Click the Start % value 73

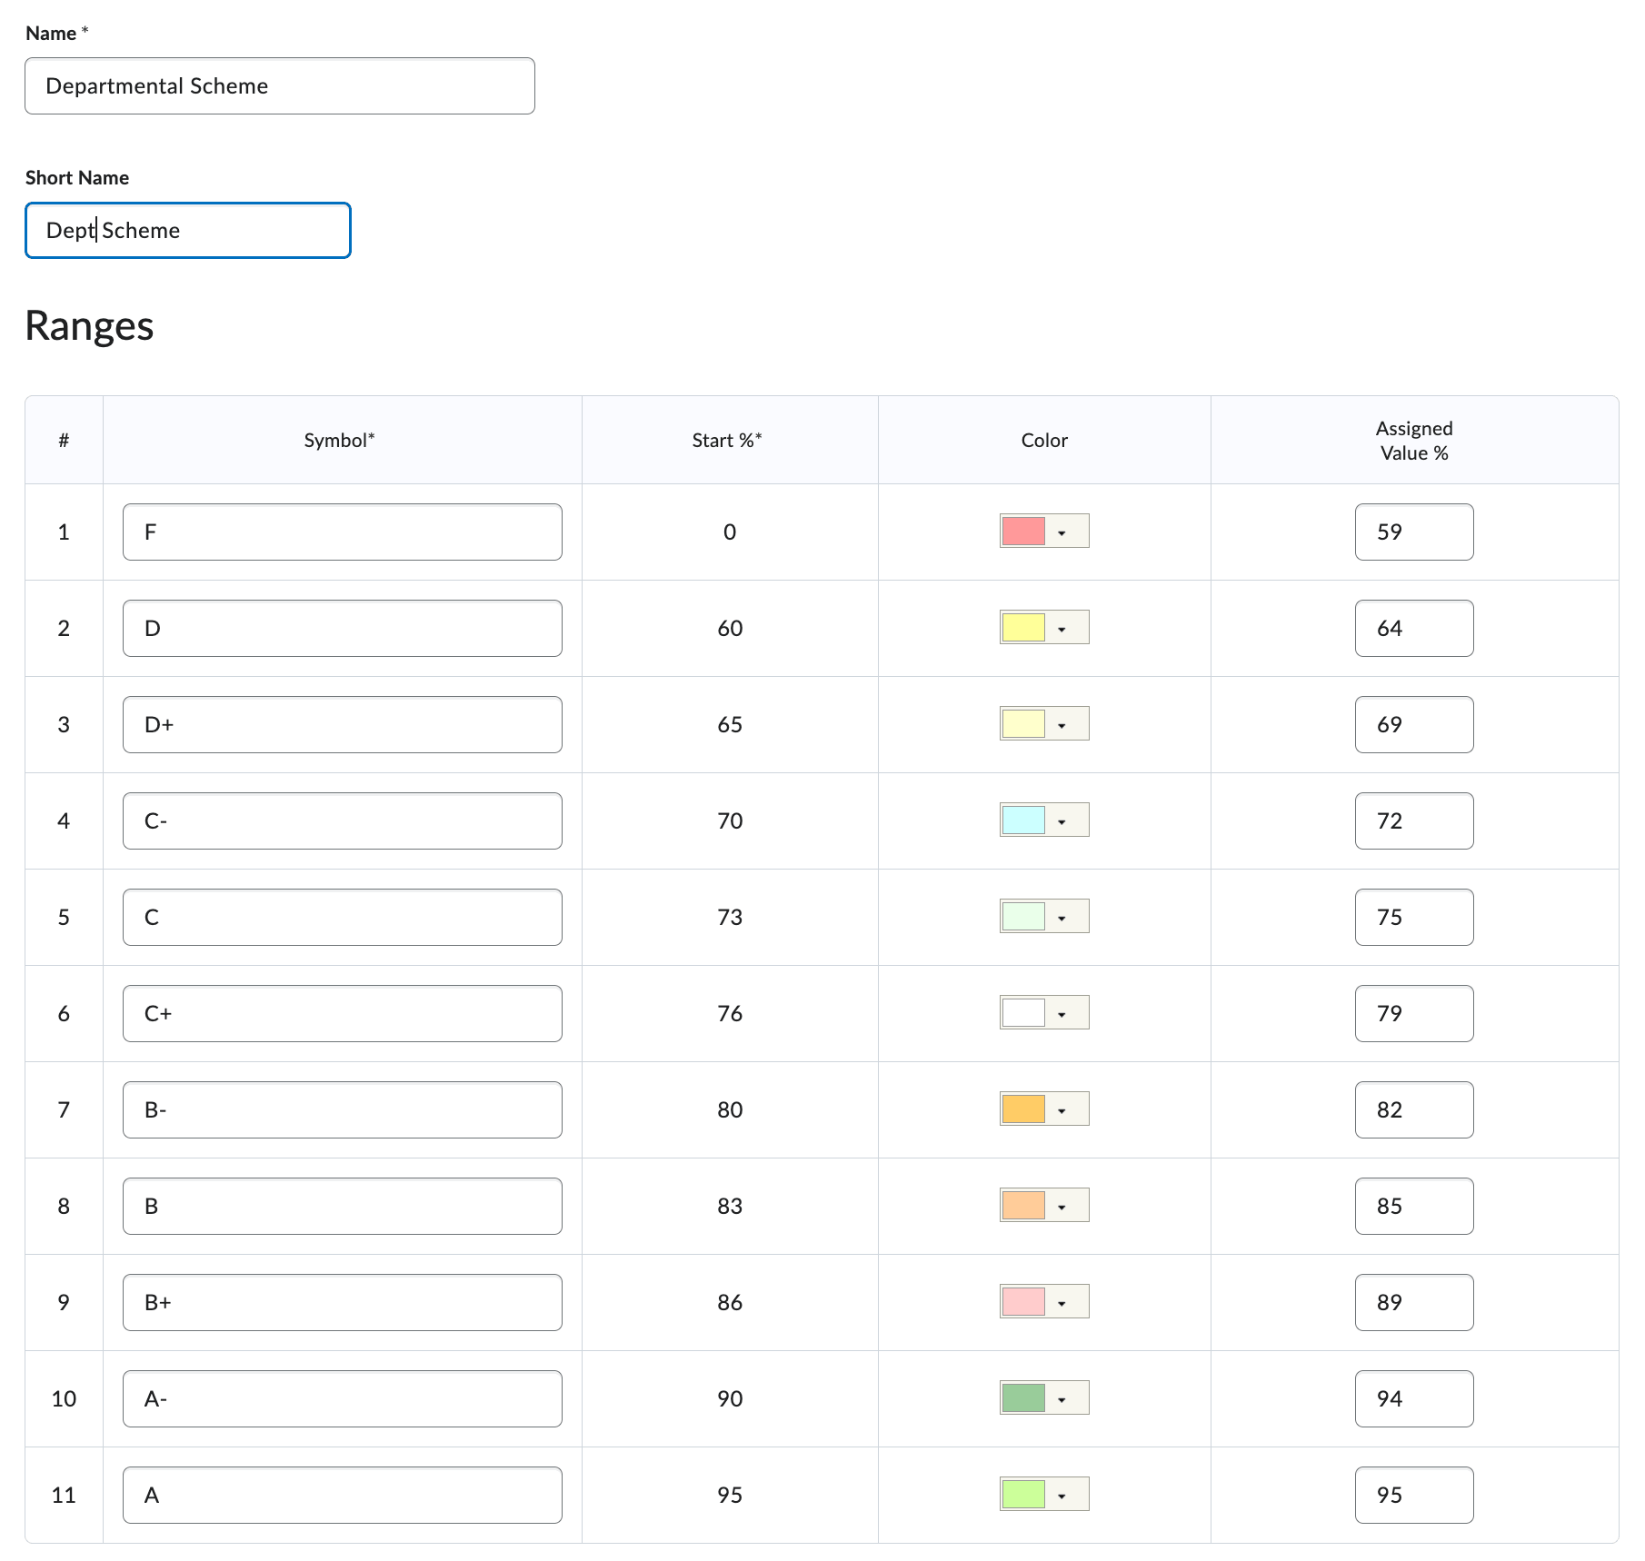[730, 918]
